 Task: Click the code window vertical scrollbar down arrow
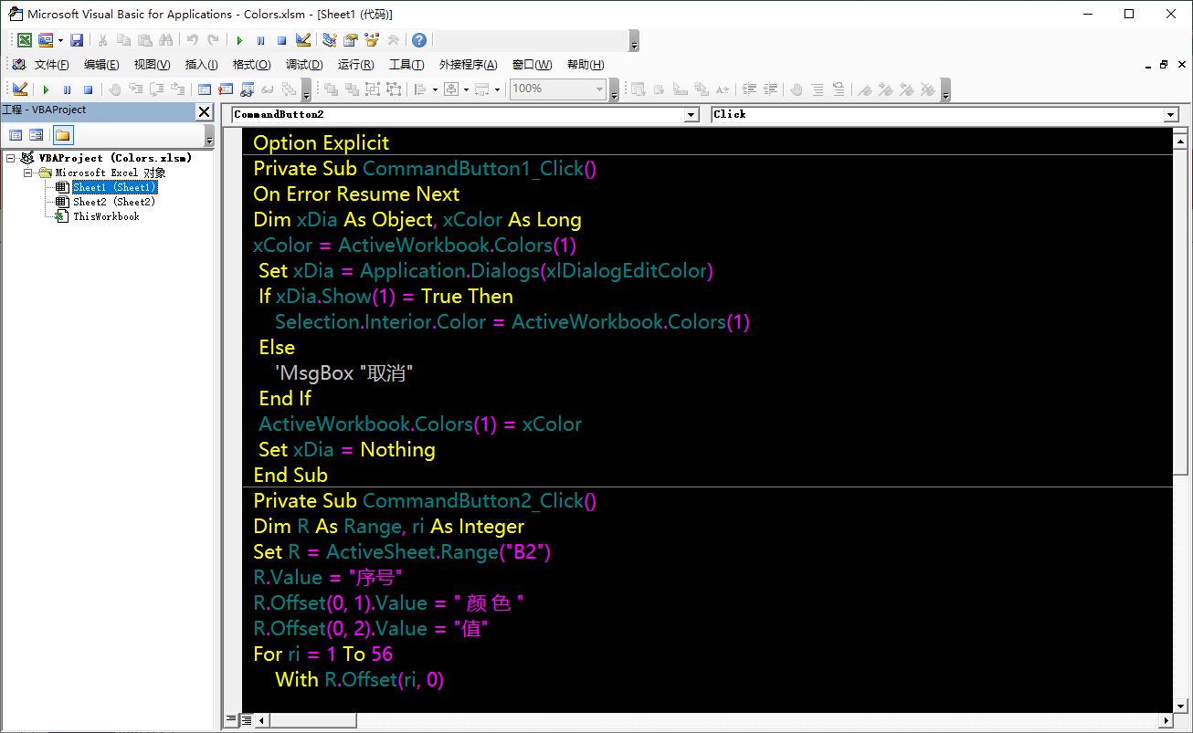pos(1180,706)
